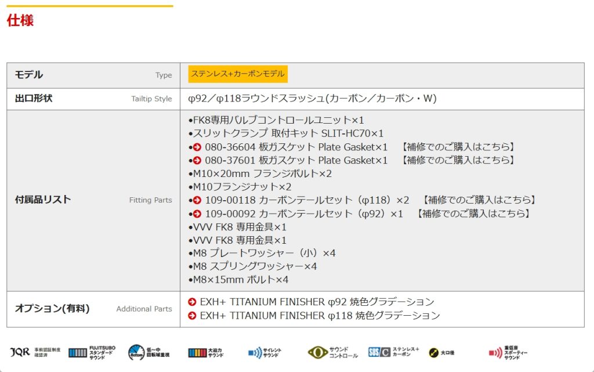Click the サイレントサウンド blue speaker icon
Viewport: 594px width, 372px height.
click(x=255, y=352)
